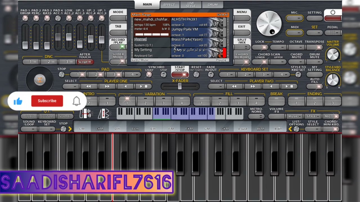The image size is (360, 202).
Task: Toggle Chord Scan Lower
Action: click(260, 62)
